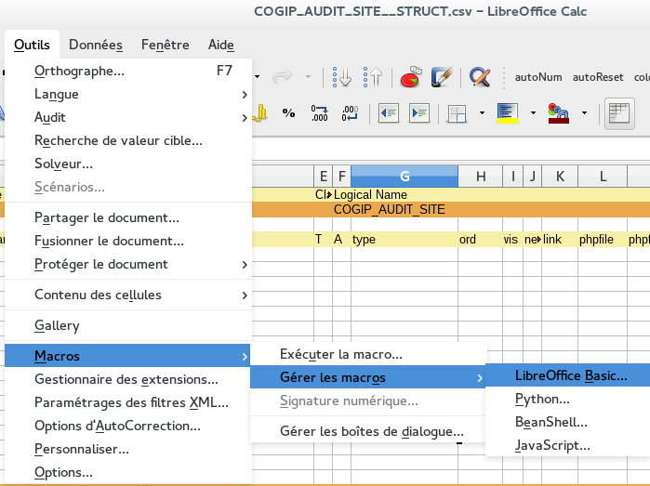Apply percent number format
Screen dimensions: 650x486
(288, 112)
